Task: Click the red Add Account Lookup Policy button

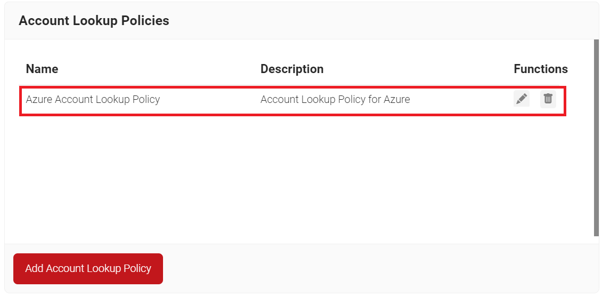Action: [88, 268]
